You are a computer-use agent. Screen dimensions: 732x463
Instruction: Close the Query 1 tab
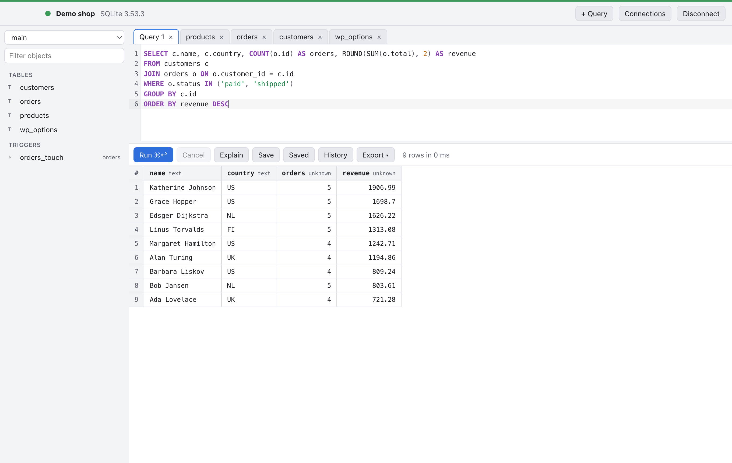(x=171, y=37)
